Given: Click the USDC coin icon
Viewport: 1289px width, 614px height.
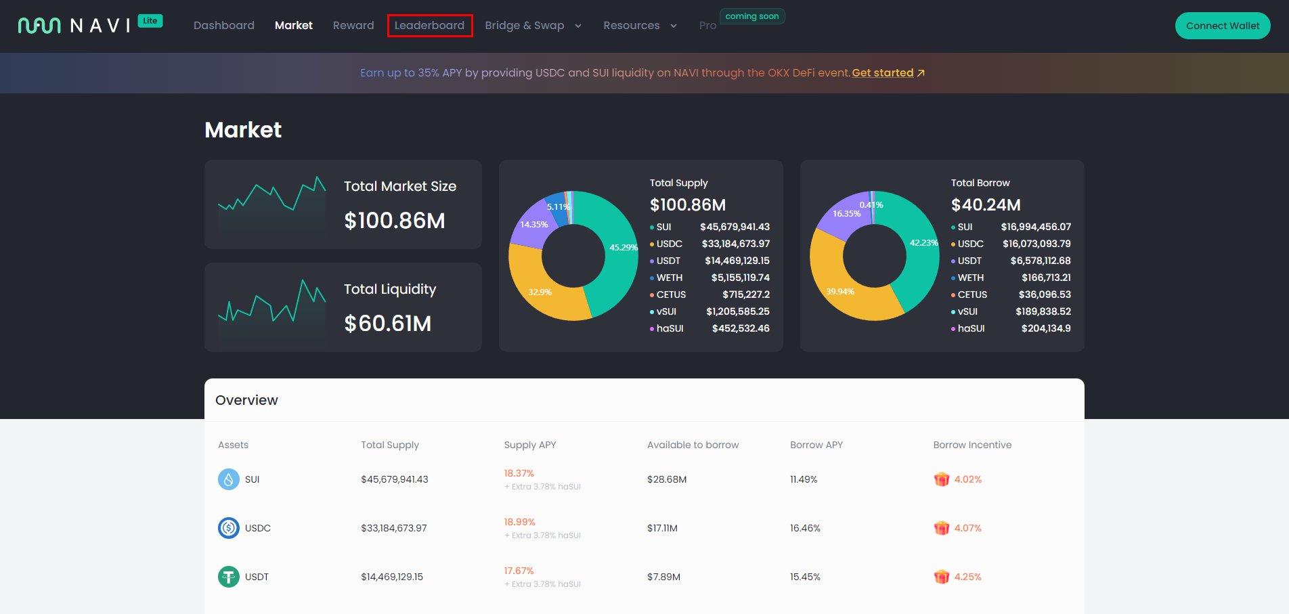Looking at the screenshot, I should point(228,528).
